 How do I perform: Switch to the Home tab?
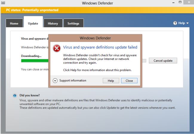[14, 23]
